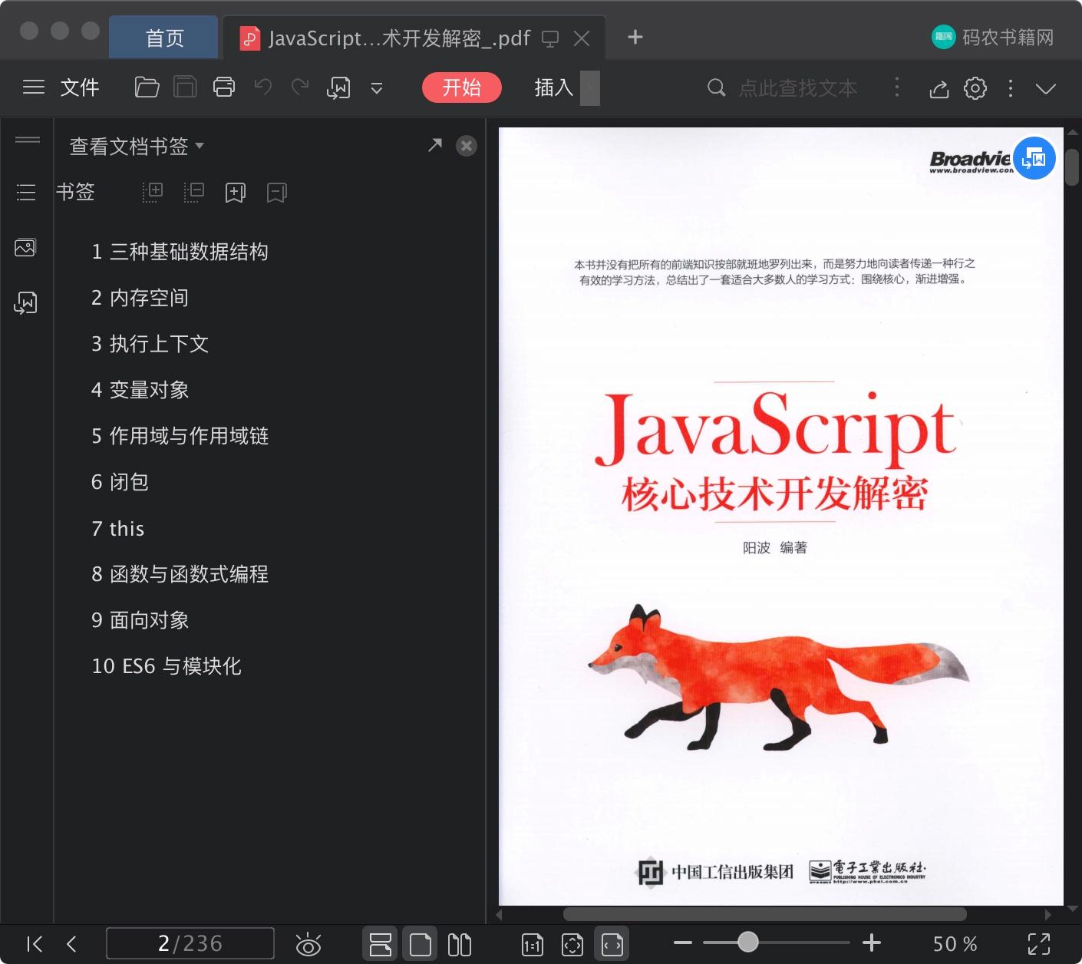This screenshot has height=964, width=1082.
Task: Open bookmark 1 三种基础数据结构
Action: 180,252
